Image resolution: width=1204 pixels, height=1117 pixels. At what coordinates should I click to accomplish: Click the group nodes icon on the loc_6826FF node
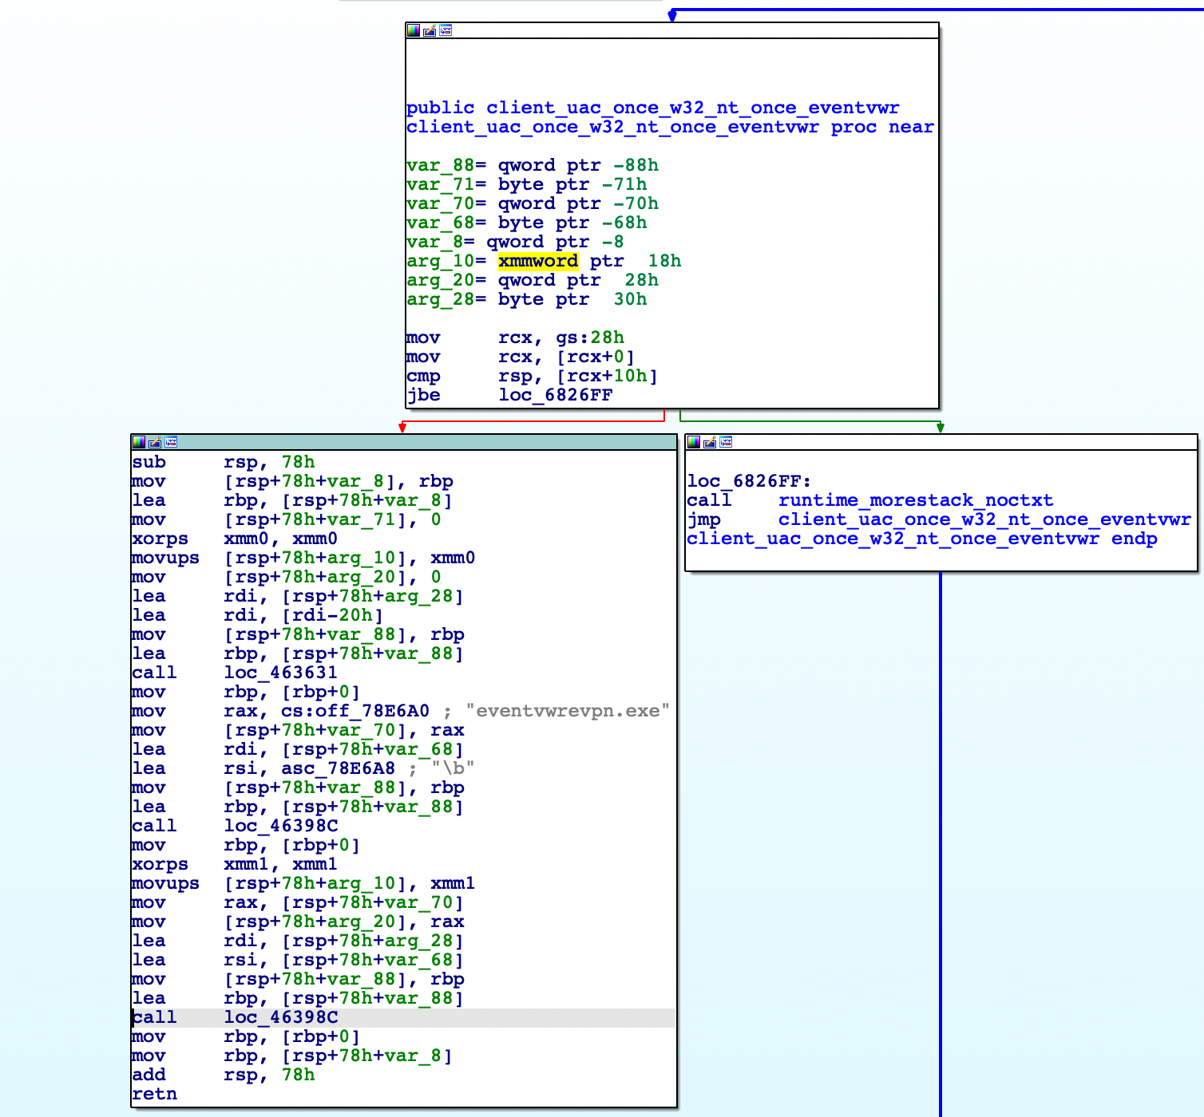tap(726, 442)
